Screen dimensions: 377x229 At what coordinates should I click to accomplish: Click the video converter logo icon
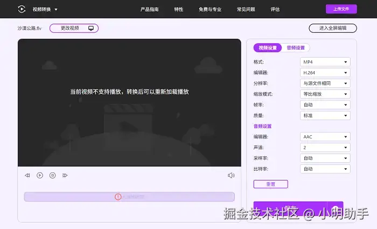pyautogui.click(x=22, y=9)
